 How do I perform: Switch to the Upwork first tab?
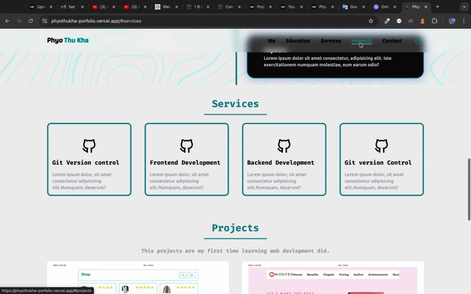coord(40,7)
